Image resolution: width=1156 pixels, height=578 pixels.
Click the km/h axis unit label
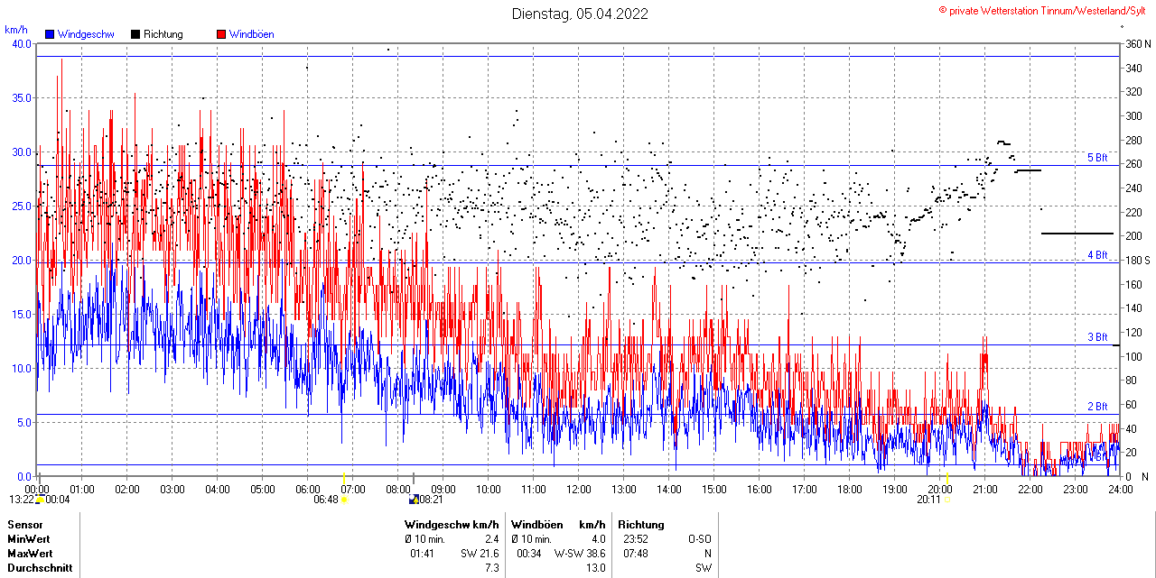[17, 30]
